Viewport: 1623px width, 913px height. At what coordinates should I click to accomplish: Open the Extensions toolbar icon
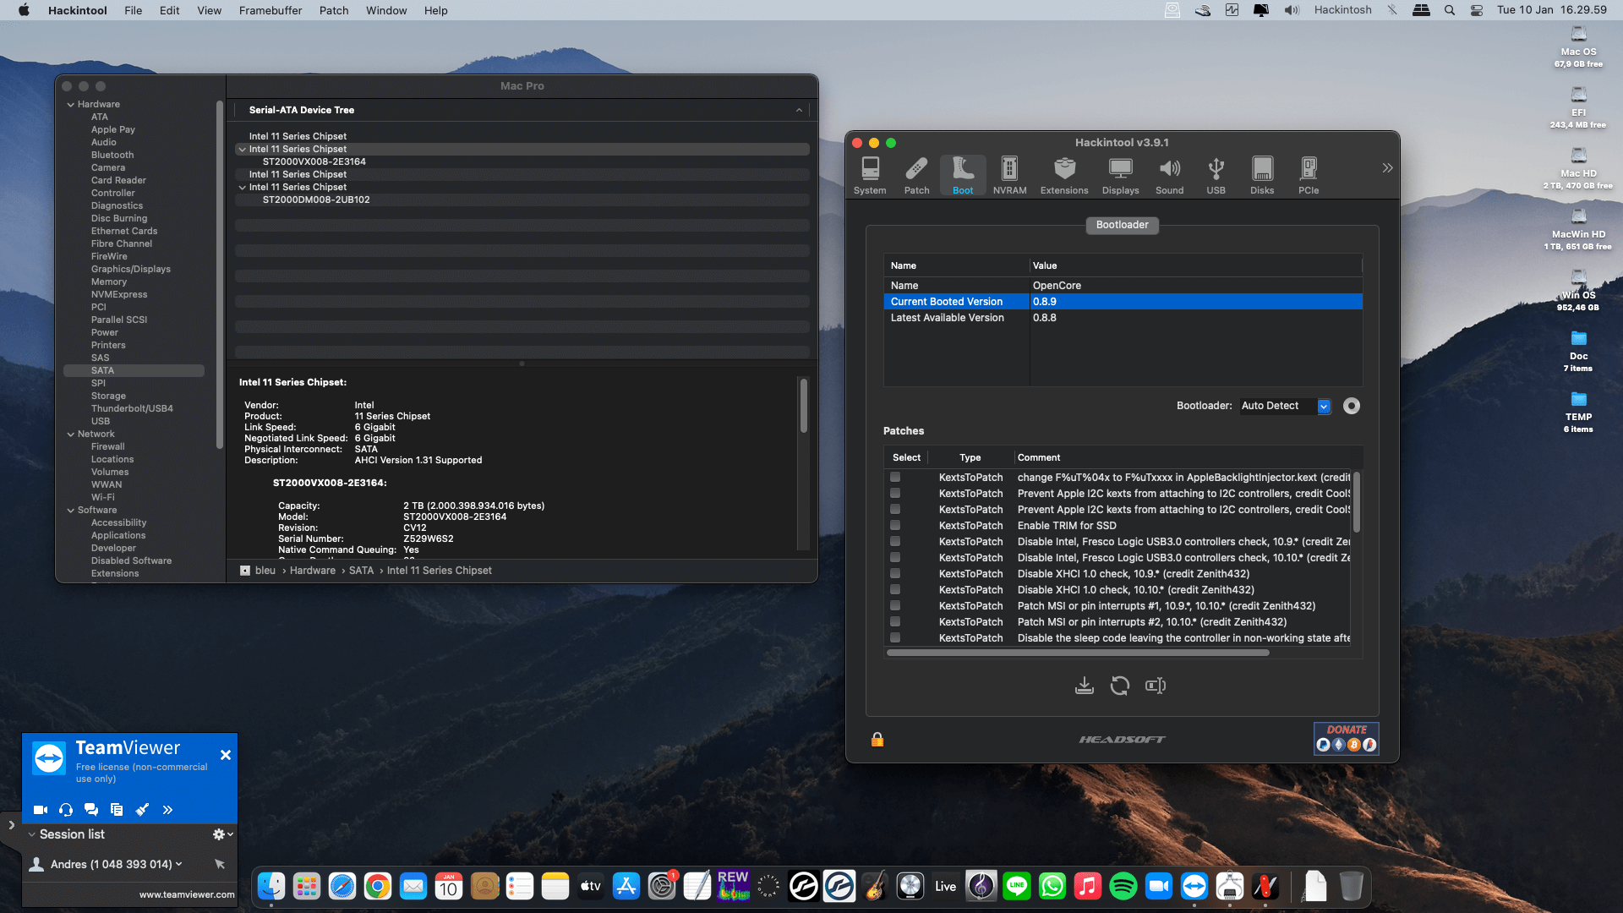[1063, 175]
